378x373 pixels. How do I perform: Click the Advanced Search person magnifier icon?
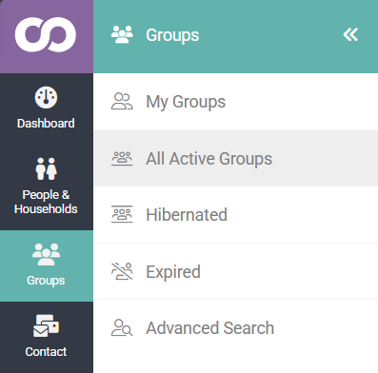pyautogui.click(x=122, y=327)
